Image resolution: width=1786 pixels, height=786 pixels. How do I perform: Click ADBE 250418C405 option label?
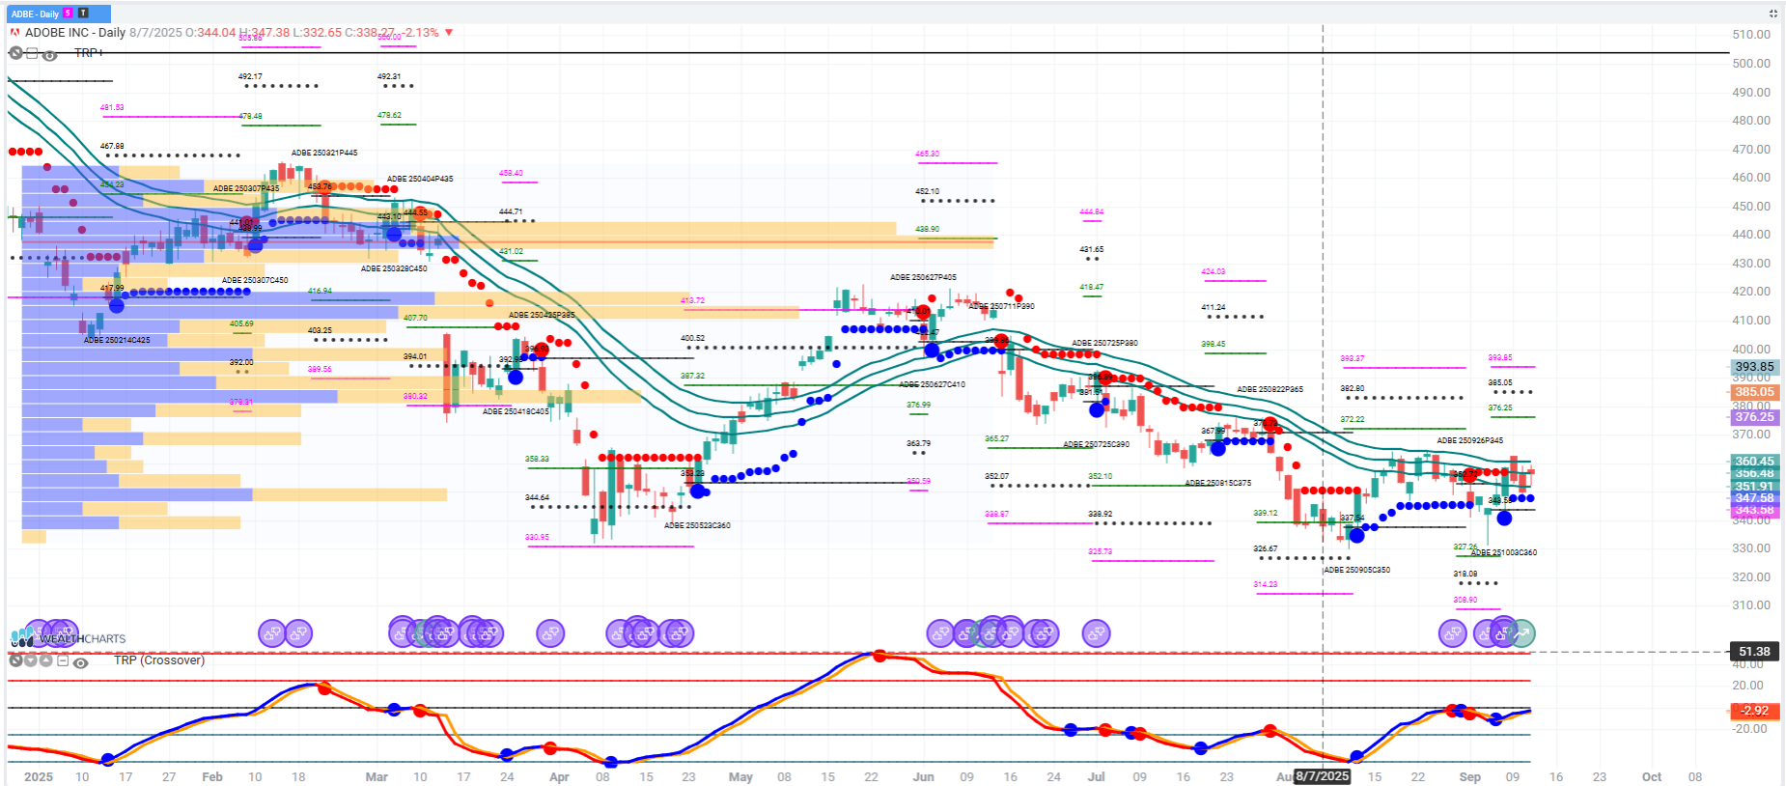tap(516, 411)
